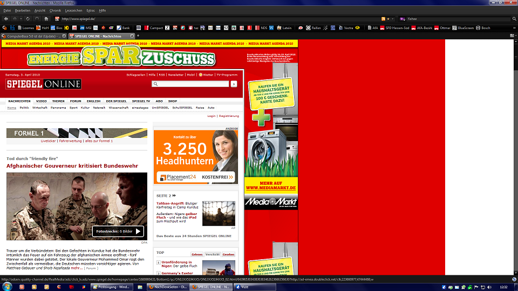Open the Liveticker Formel 1 link

click(x=48, y=141)
